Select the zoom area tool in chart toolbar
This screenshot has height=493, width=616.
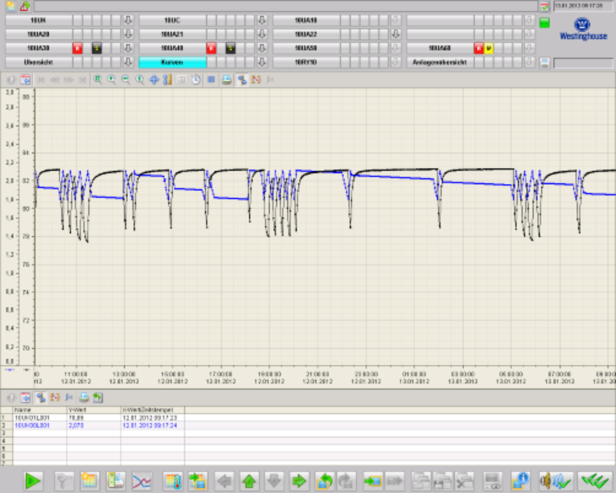[x=98, y=80]
